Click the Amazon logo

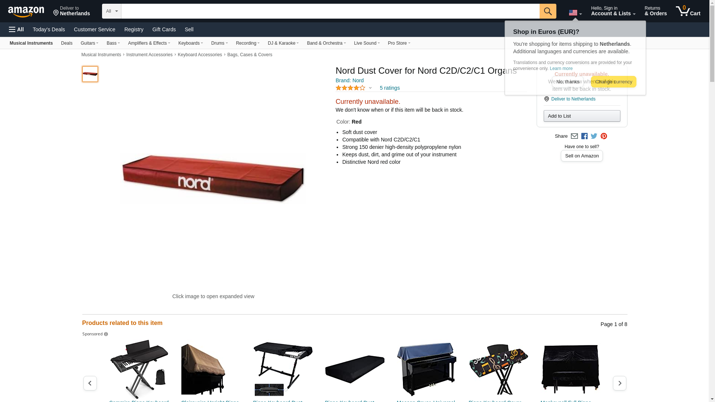26,12
